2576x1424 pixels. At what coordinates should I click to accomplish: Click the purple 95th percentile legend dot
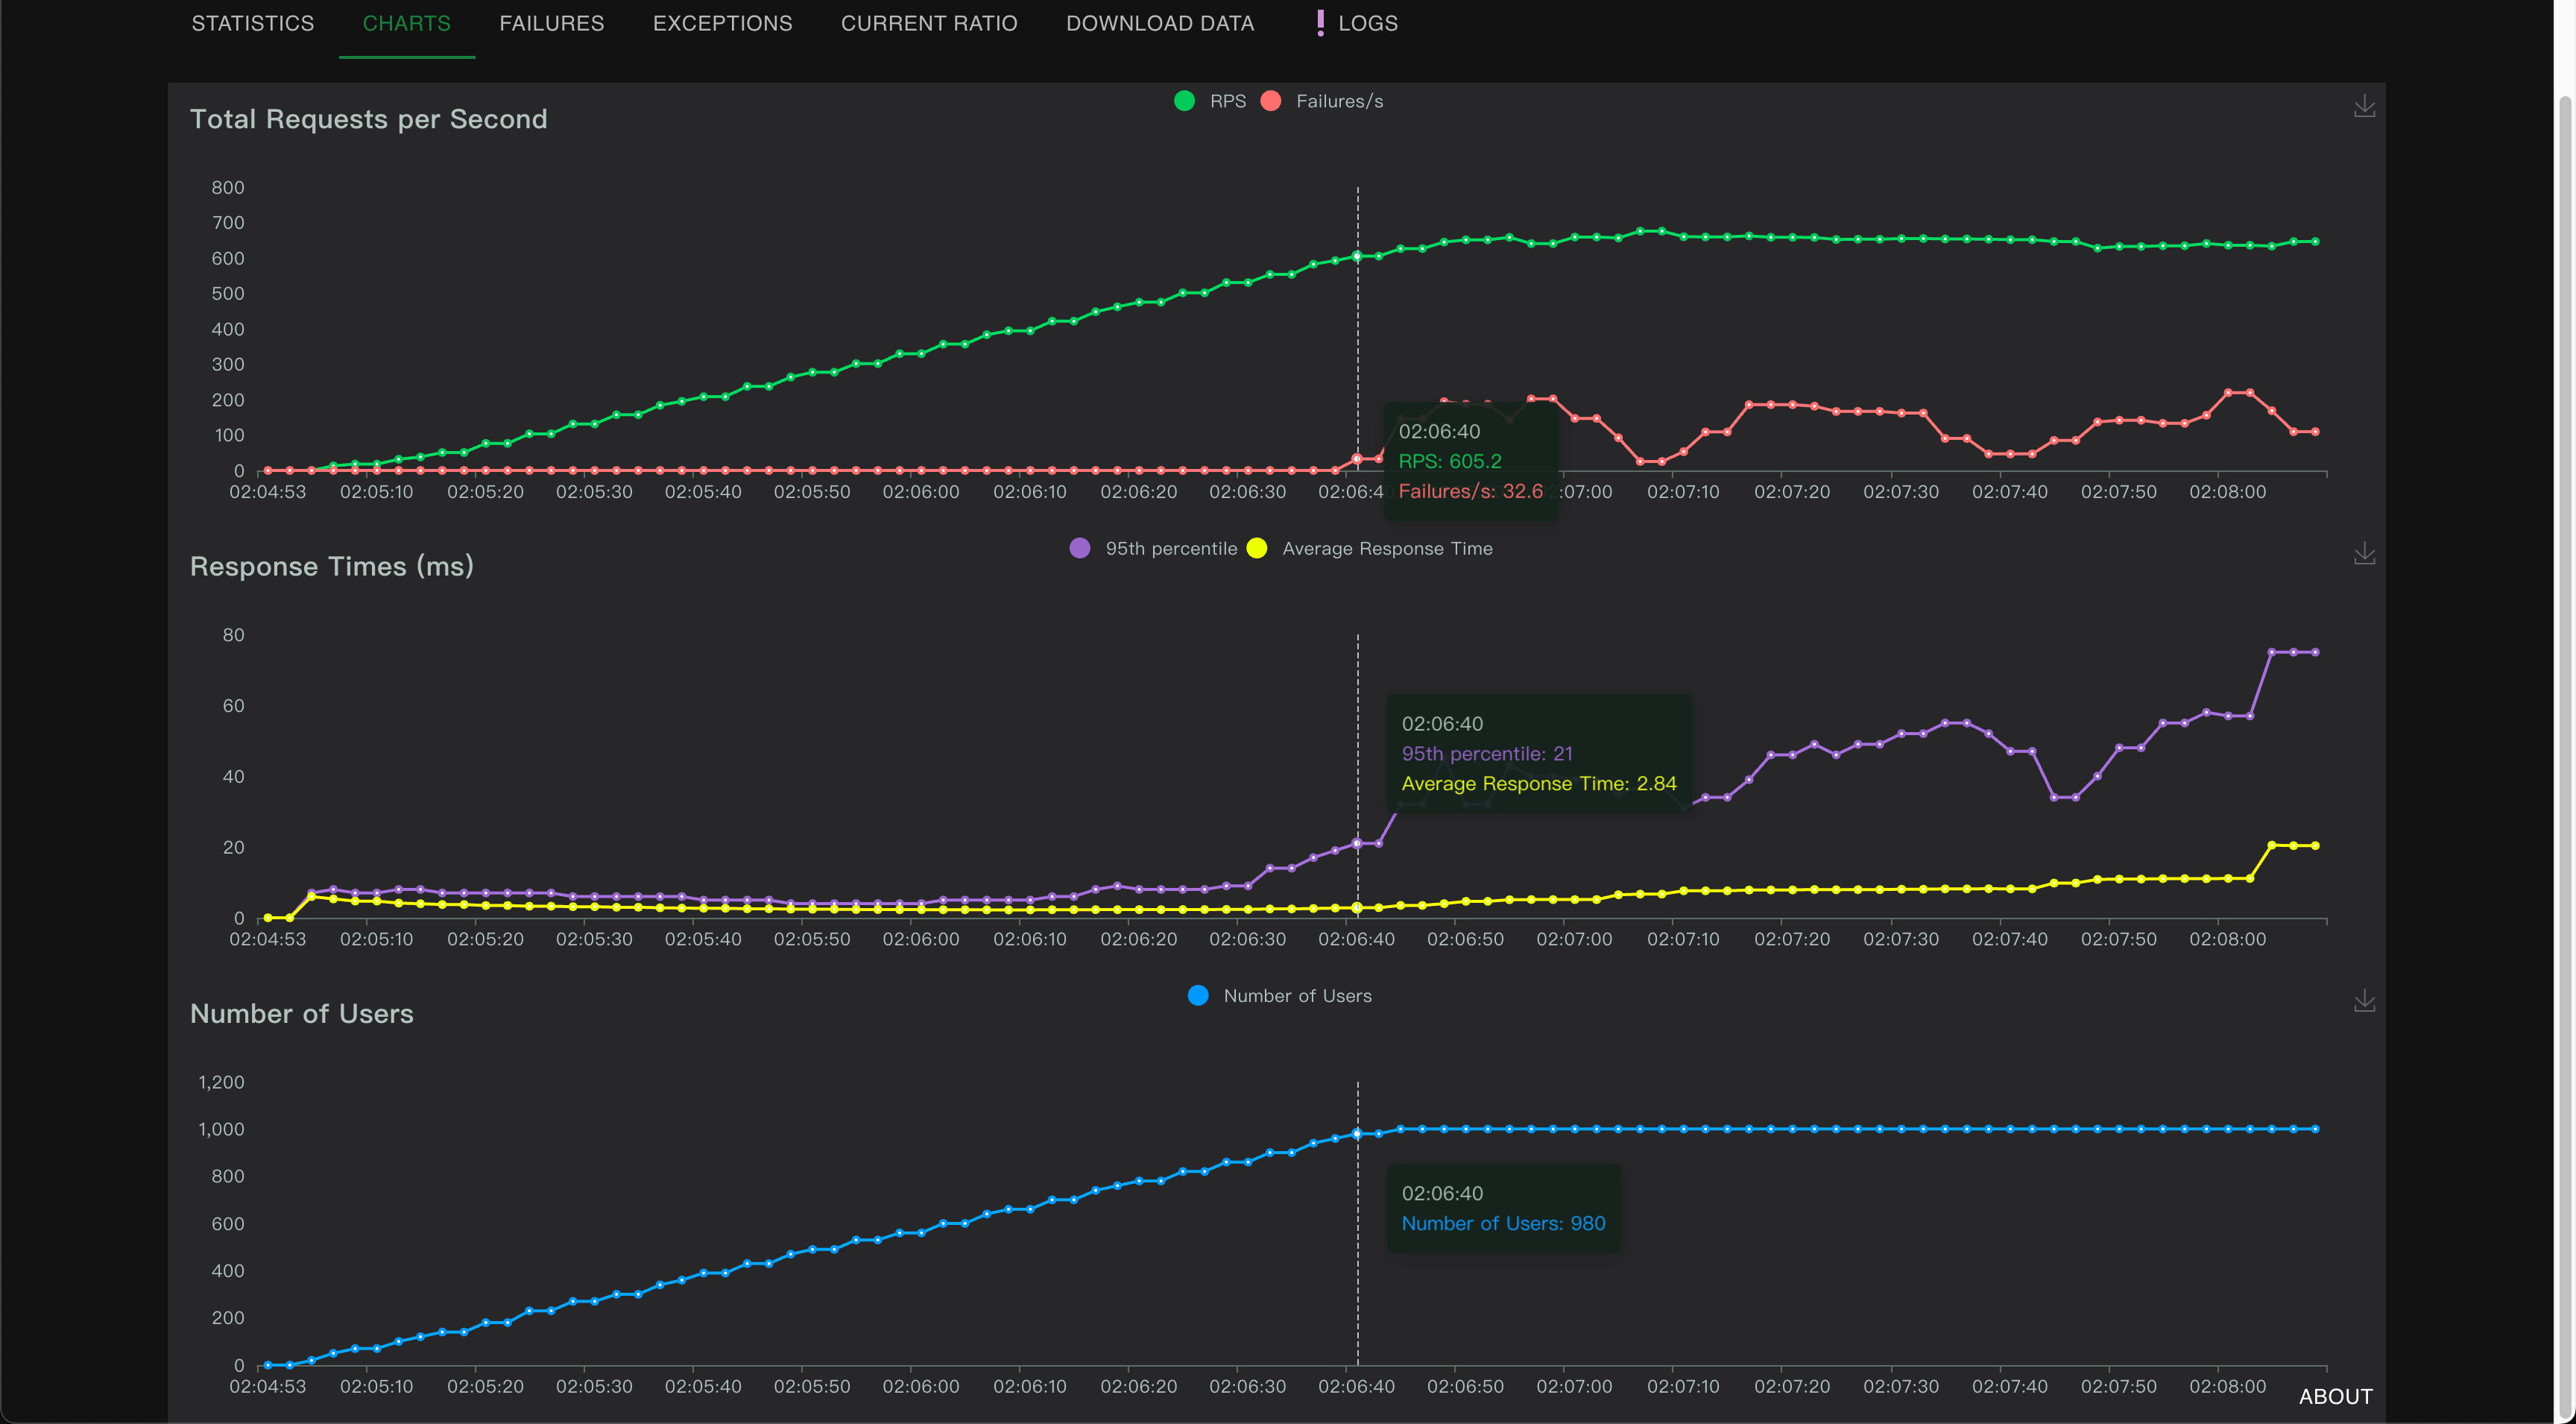[x=1080, y=548]
